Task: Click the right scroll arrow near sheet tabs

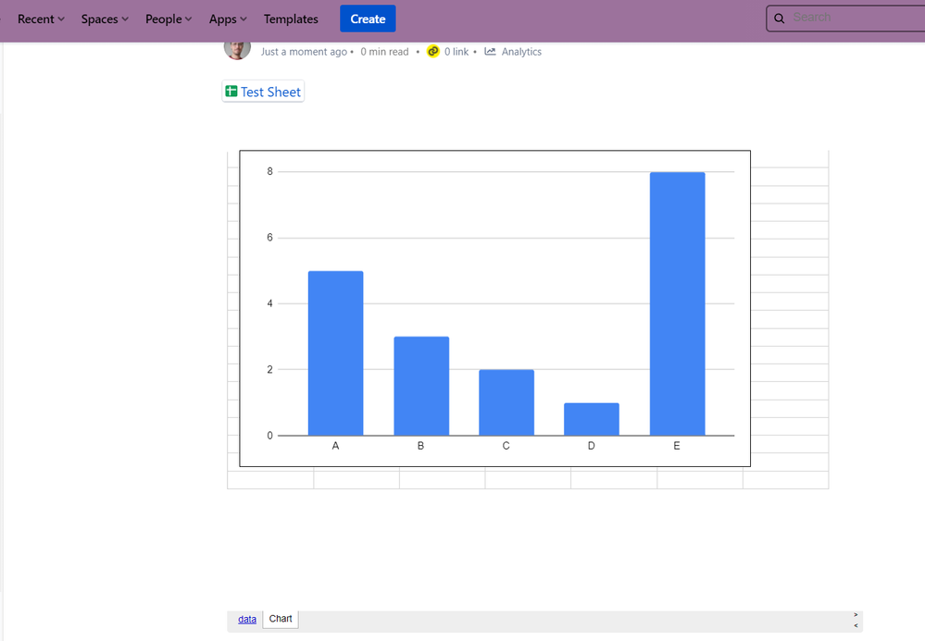Action: coord(854,613)
